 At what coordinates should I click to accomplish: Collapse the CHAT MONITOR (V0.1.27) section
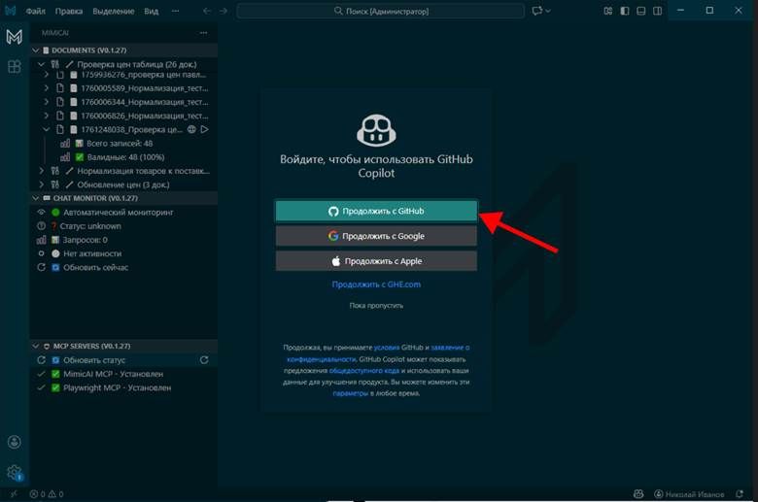pos(35,198)
